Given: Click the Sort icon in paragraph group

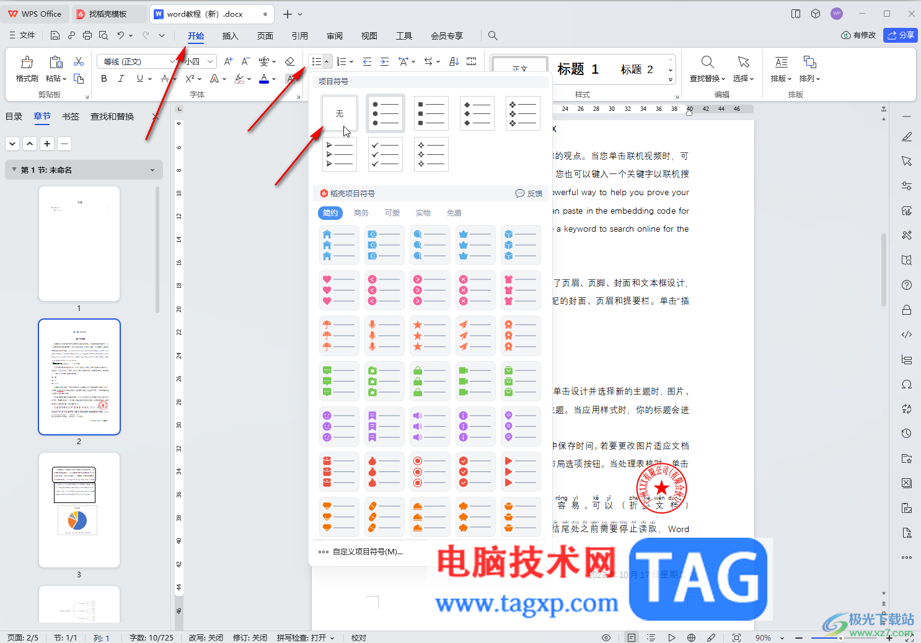Looking at the screenshot, I should [x=454, y=61].
